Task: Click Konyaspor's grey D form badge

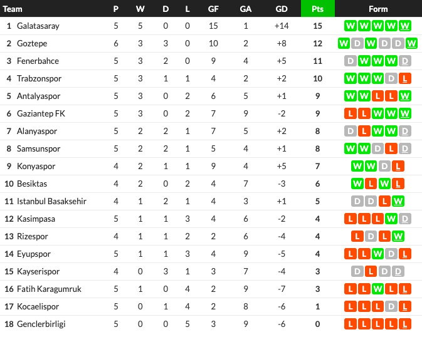Action: coord(384,166)
